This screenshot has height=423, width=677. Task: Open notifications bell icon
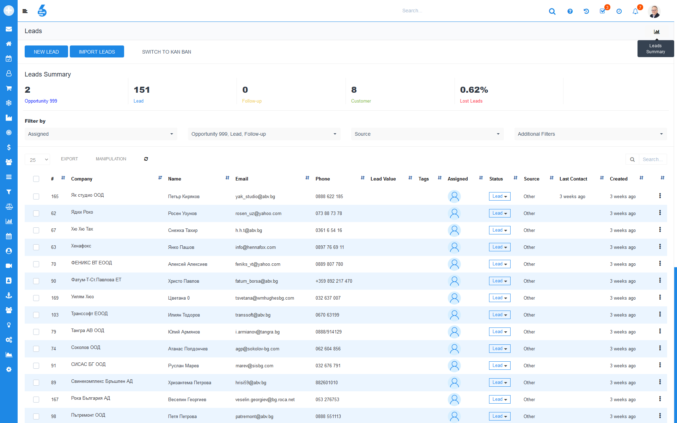tap(635, 11)
